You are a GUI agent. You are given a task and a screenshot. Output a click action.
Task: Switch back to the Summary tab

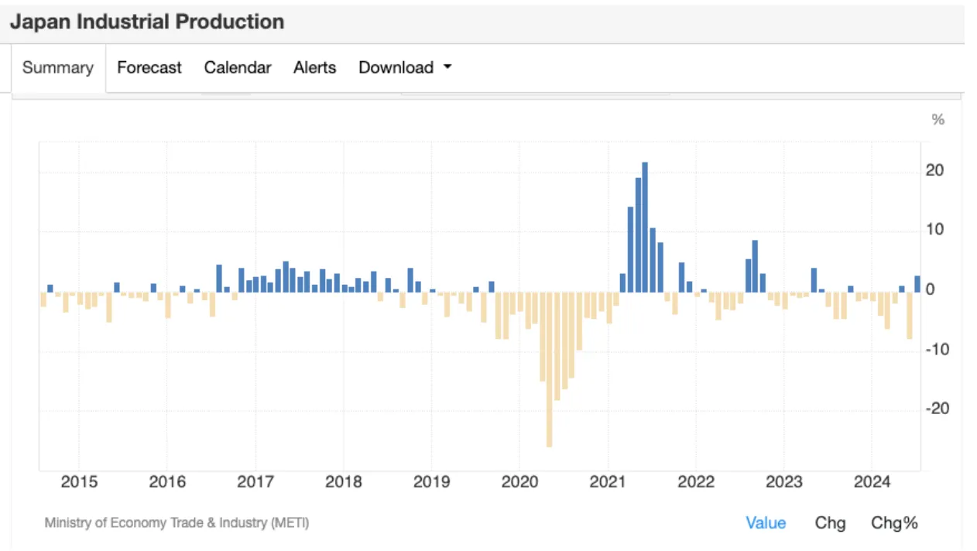pyautogui.click(x=57, y=68)
